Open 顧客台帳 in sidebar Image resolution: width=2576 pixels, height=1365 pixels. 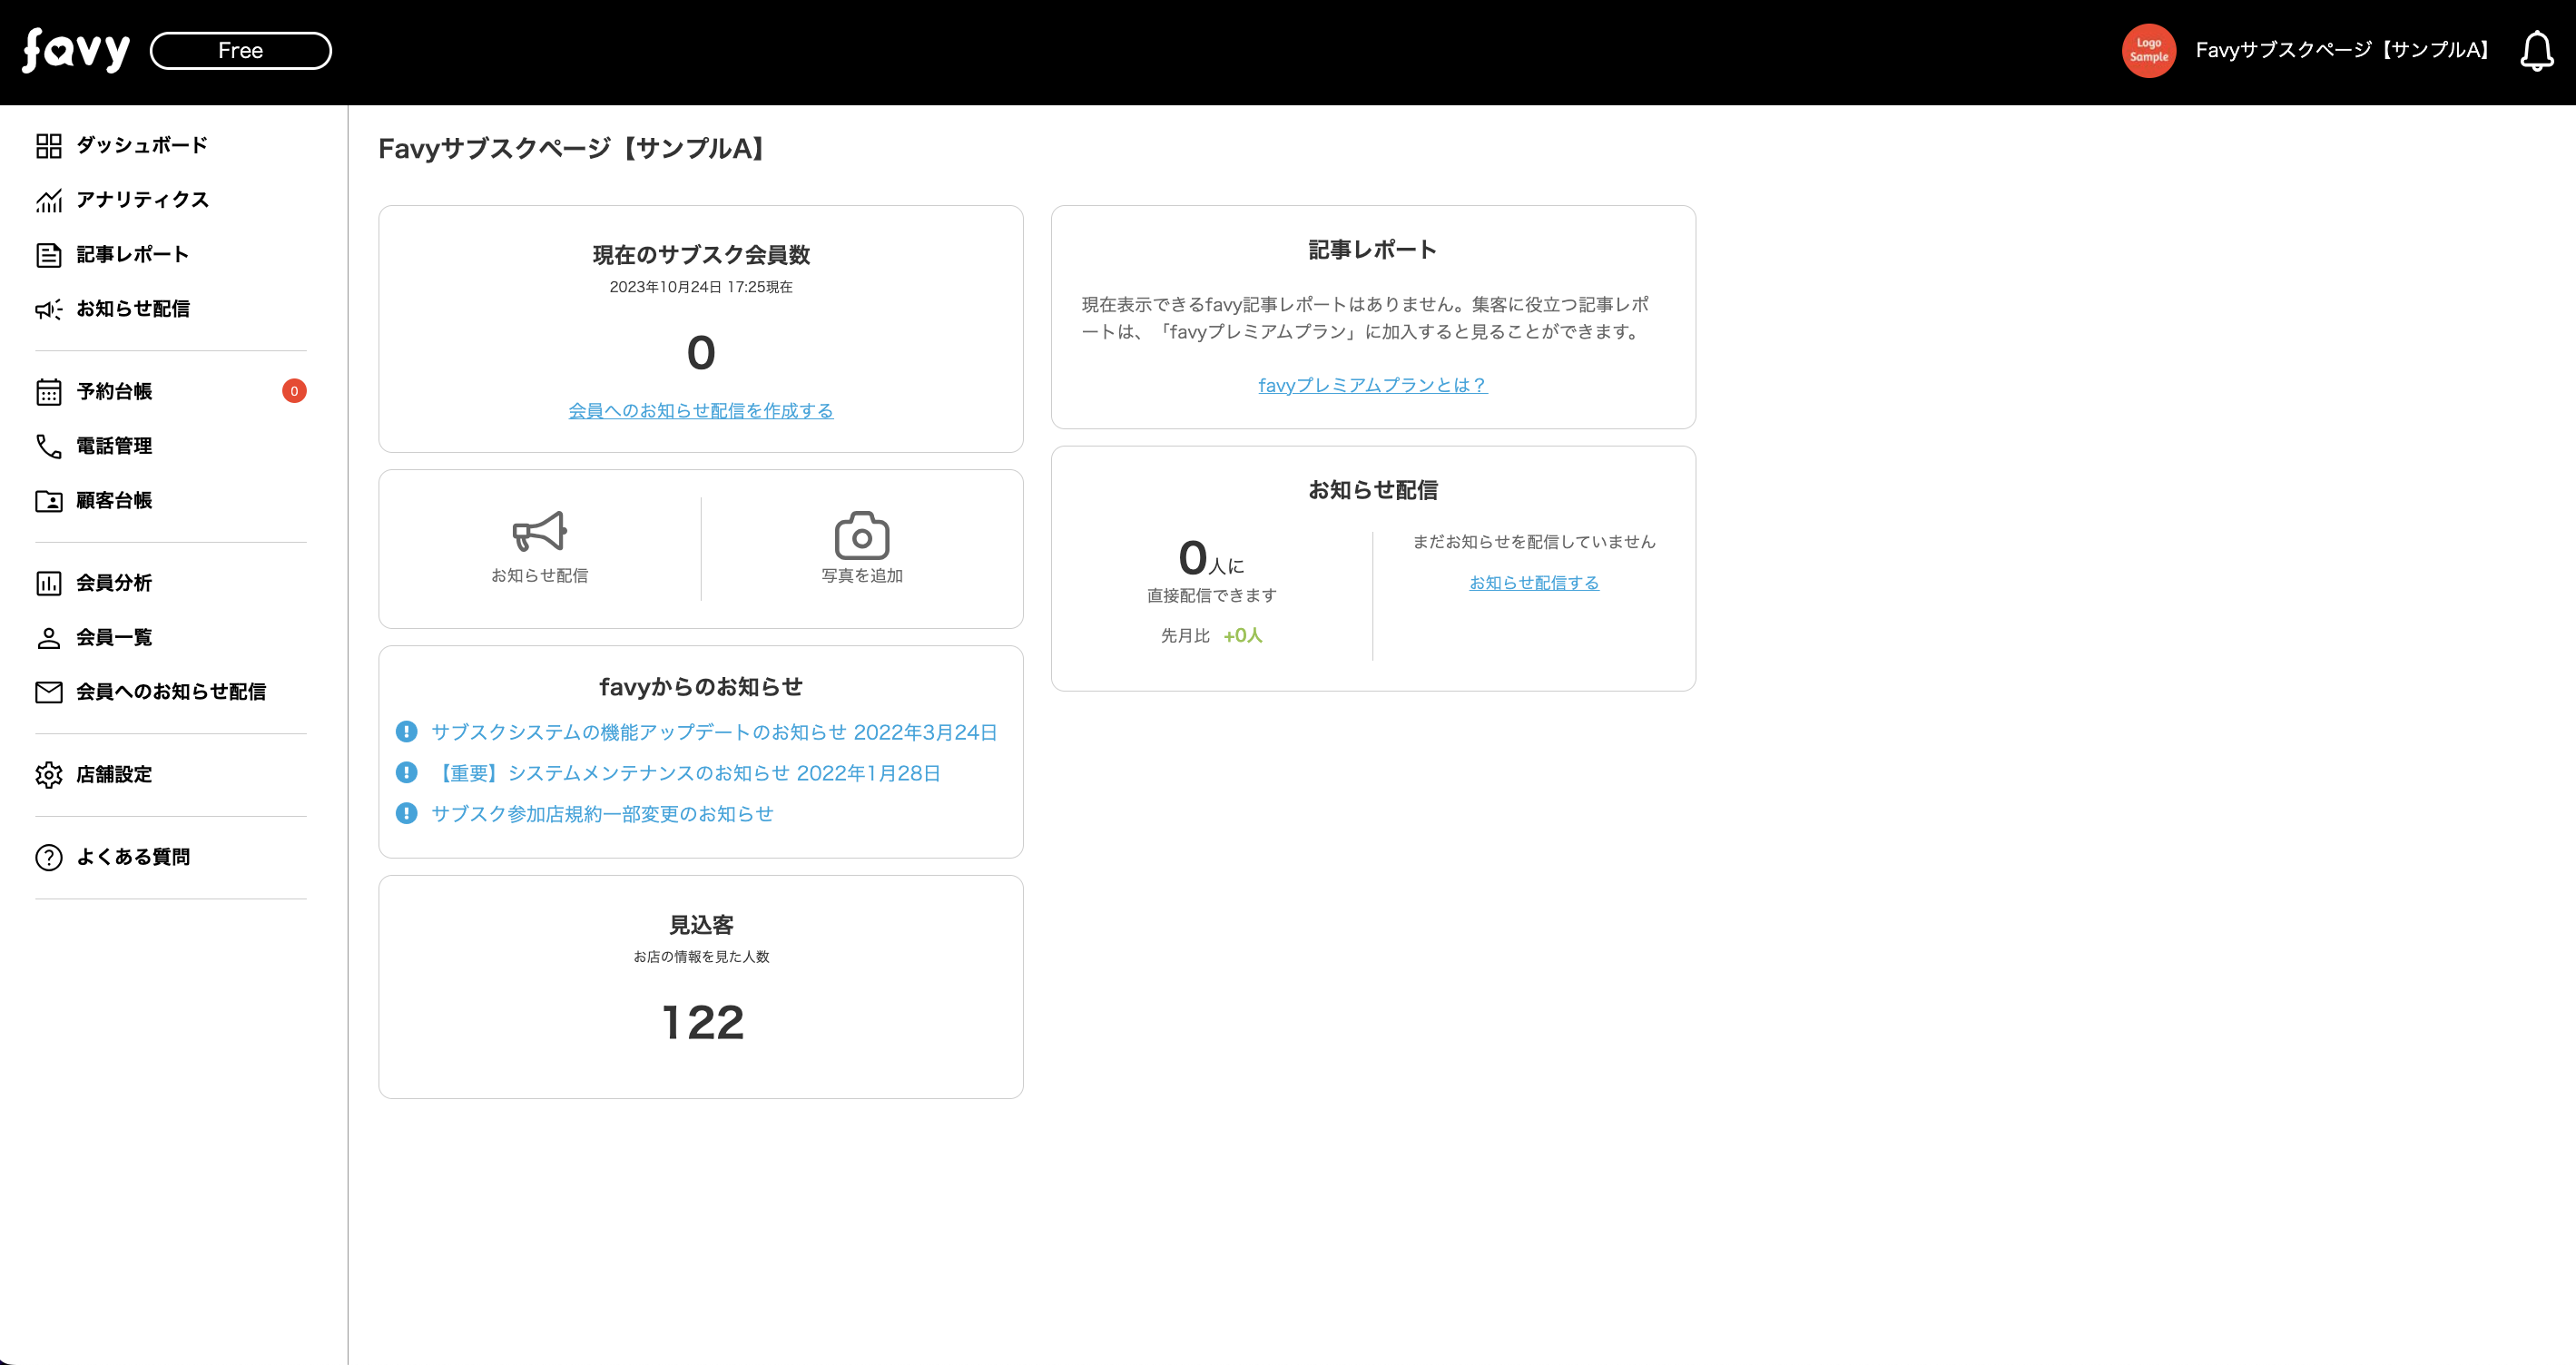tap(114, 500)
